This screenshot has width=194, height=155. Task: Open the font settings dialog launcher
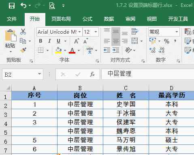click(97, 61)
